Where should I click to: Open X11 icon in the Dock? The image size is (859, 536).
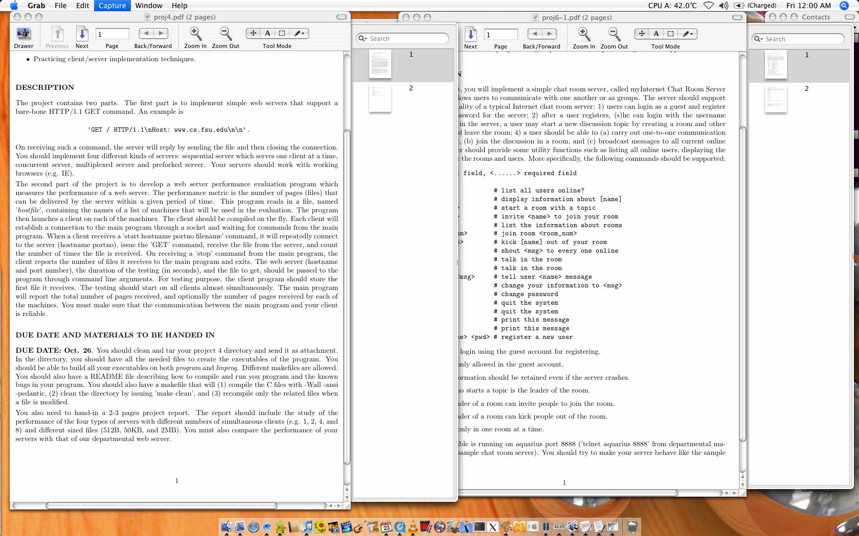(x=492, y=527)
